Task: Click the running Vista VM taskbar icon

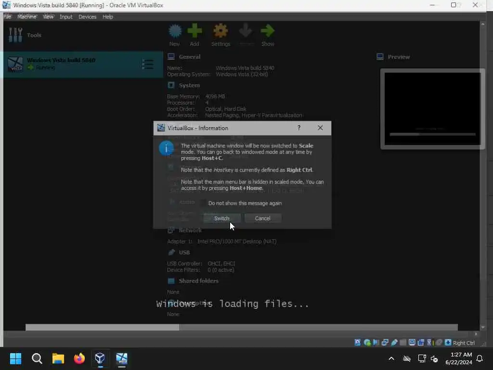Action: point(122,358)
